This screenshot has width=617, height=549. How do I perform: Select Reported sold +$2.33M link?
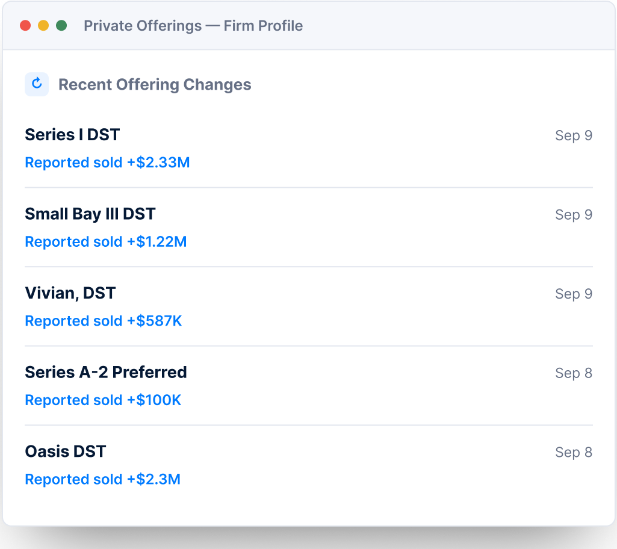[x=107, y=163]
